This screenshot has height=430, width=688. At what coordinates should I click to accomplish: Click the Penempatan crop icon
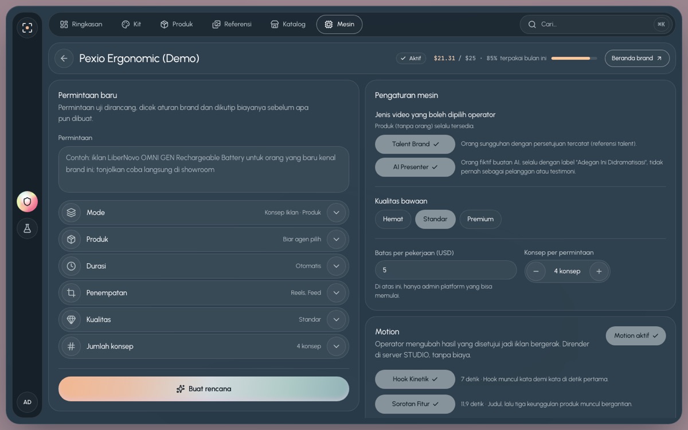(x=71, y=293)
